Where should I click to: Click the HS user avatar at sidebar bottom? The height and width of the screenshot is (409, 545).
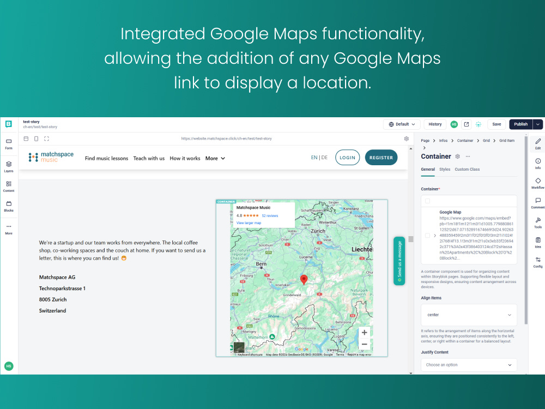(9, 366)
